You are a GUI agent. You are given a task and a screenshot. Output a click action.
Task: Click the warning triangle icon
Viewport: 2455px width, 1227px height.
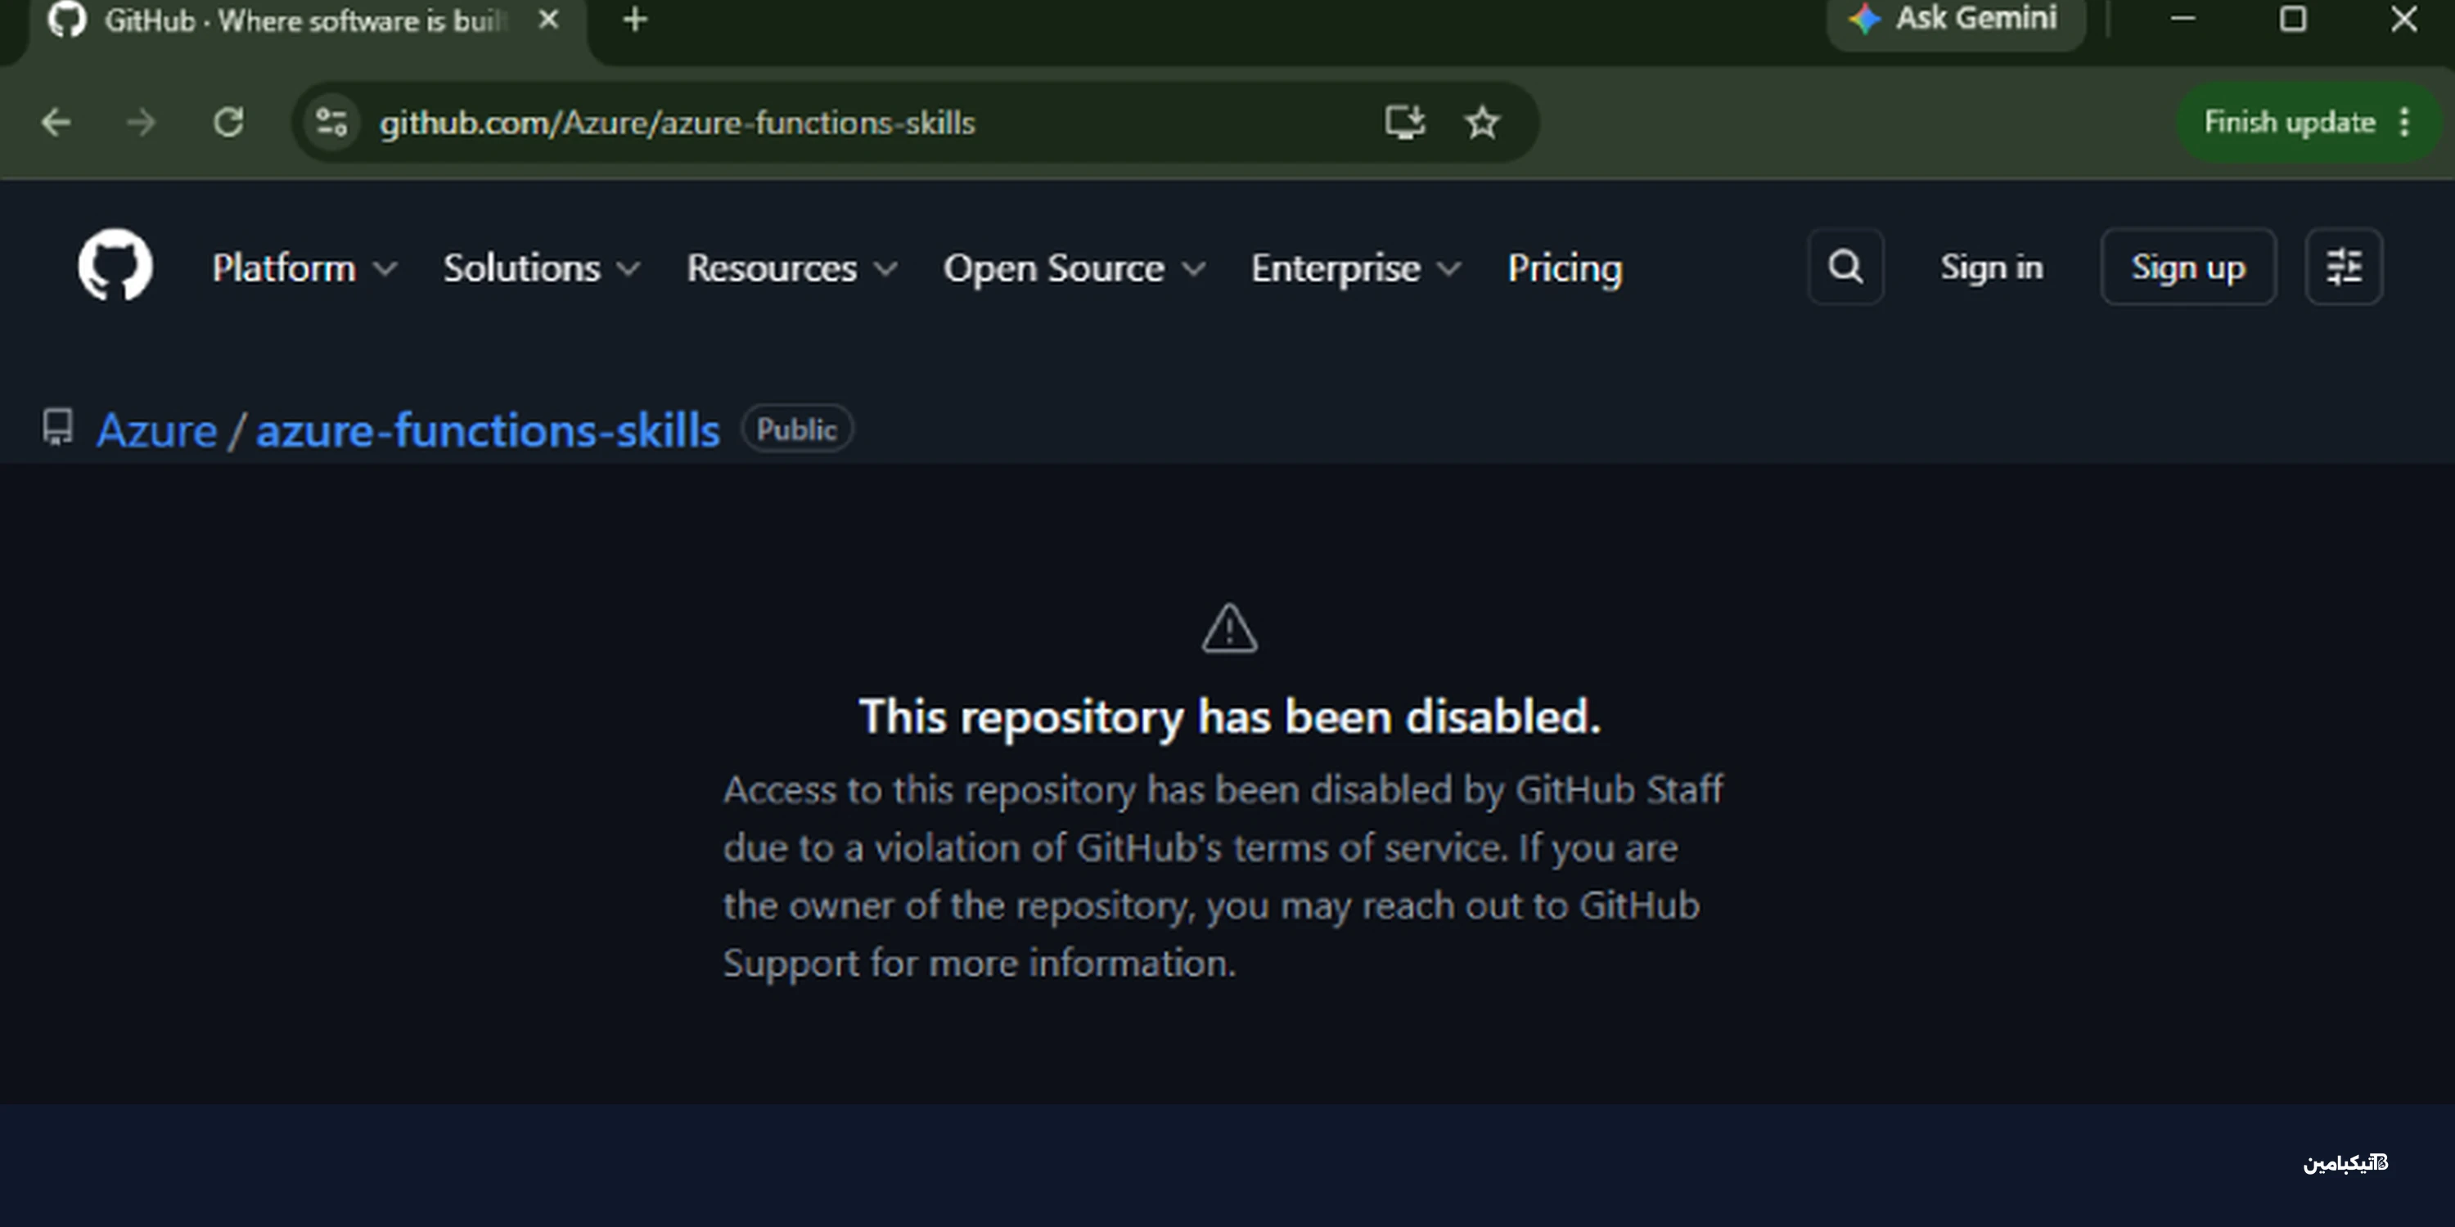pos(1229,629)
